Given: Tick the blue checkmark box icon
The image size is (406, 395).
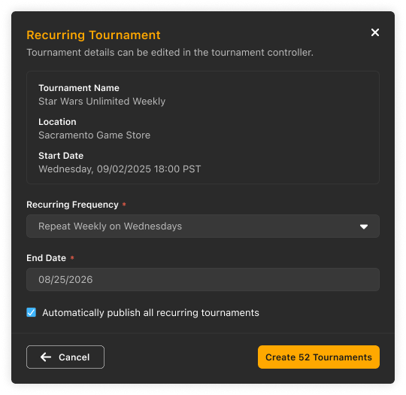Looking at the screenshot, I should [32, 312].
